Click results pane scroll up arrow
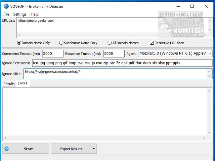The width and height of the screenshot is (215, 161). click(x=209, y=91)
